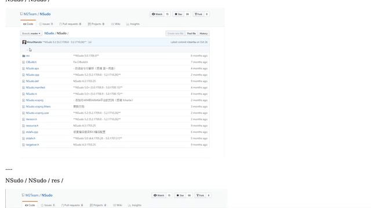
Task: Open the Code tab in the NSudo / NSudo / header
Action: pyautogui.click(x=28, y=24)
